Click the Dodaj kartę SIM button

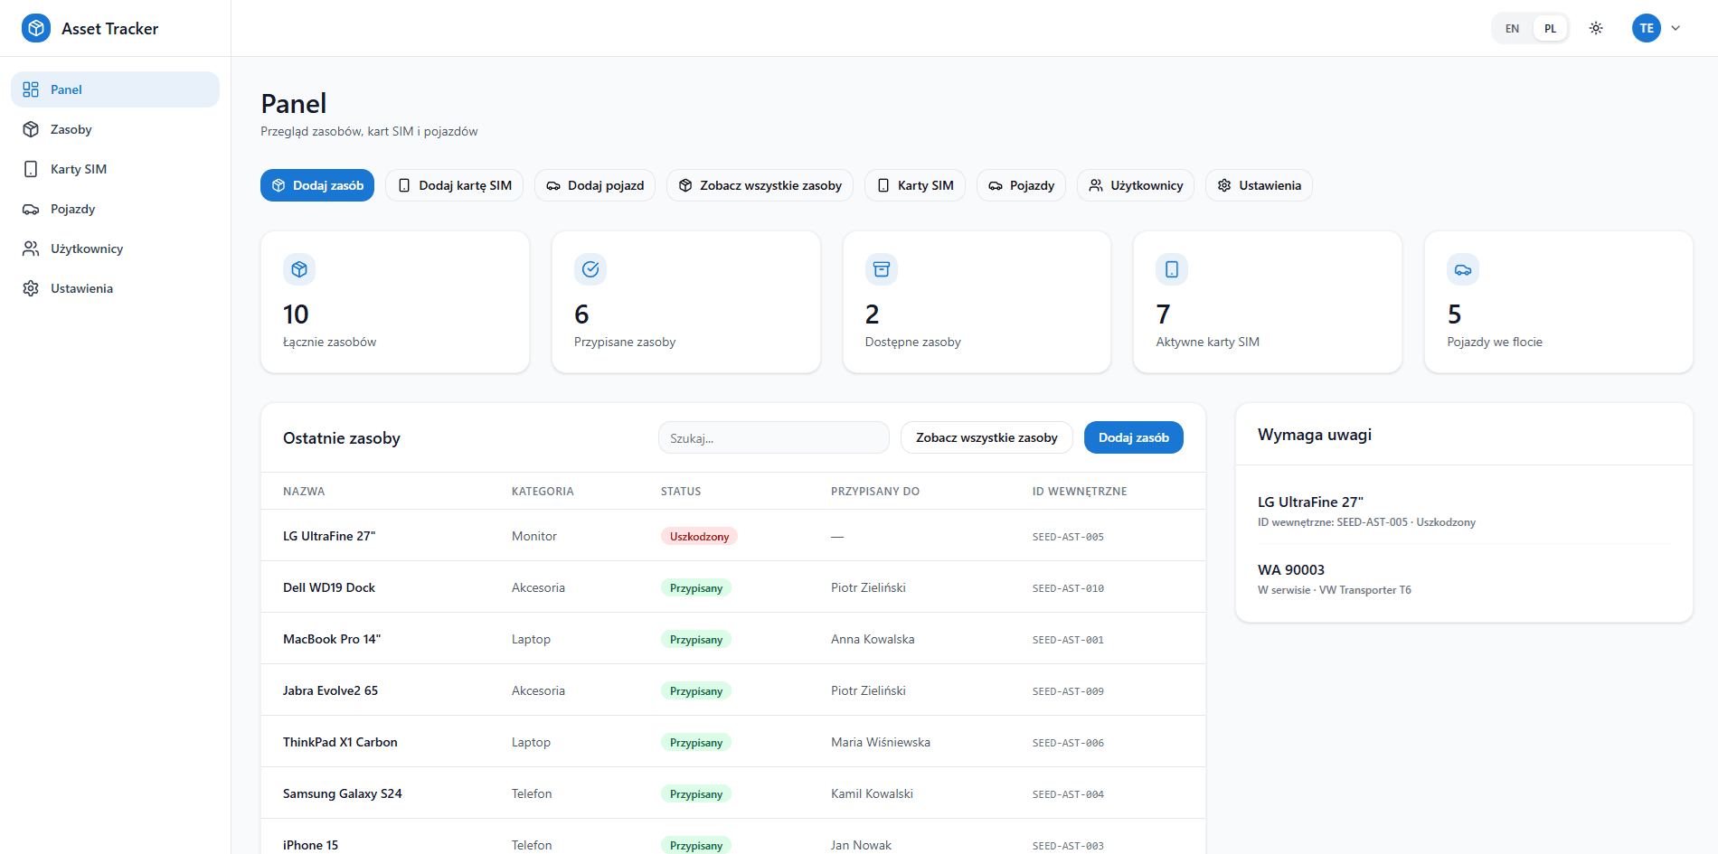click(x=454, y=185)
